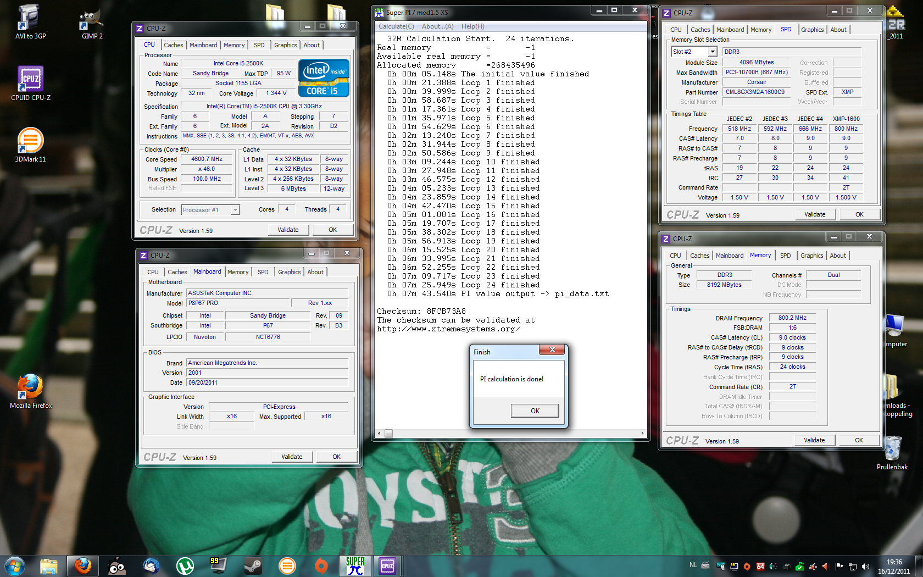
Task: Switch to Super PI taskbar button
Action: pyautogui.click(x=355, y=566)
